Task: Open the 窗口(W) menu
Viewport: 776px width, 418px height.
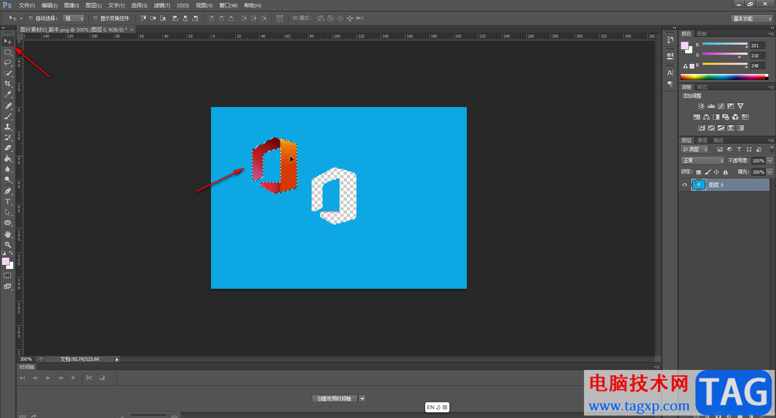Action: [228, 6]
